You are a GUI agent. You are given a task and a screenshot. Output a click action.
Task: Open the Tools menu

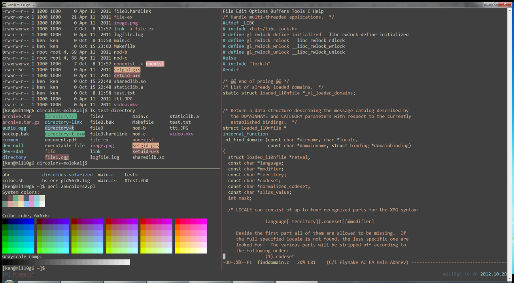click(299, 11)
